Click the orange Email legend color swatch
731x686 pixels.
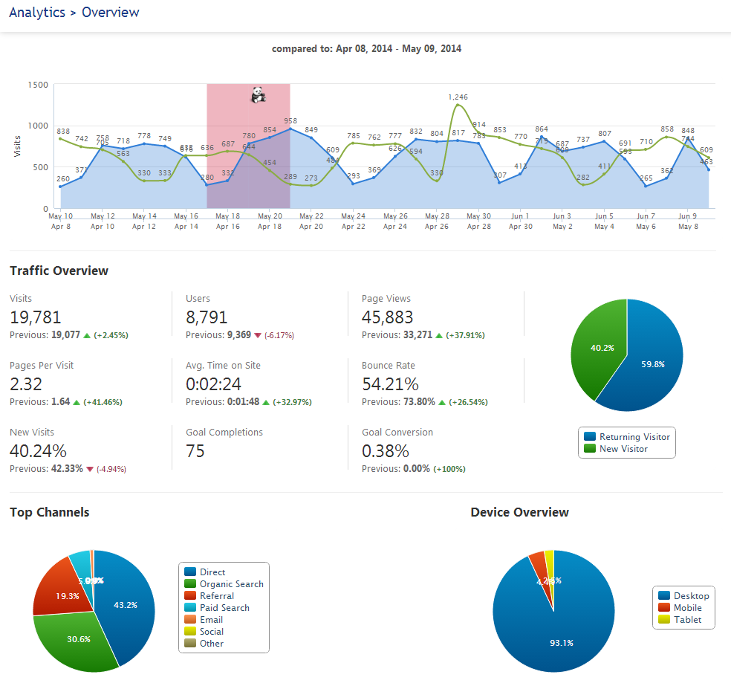click(189, 620)
